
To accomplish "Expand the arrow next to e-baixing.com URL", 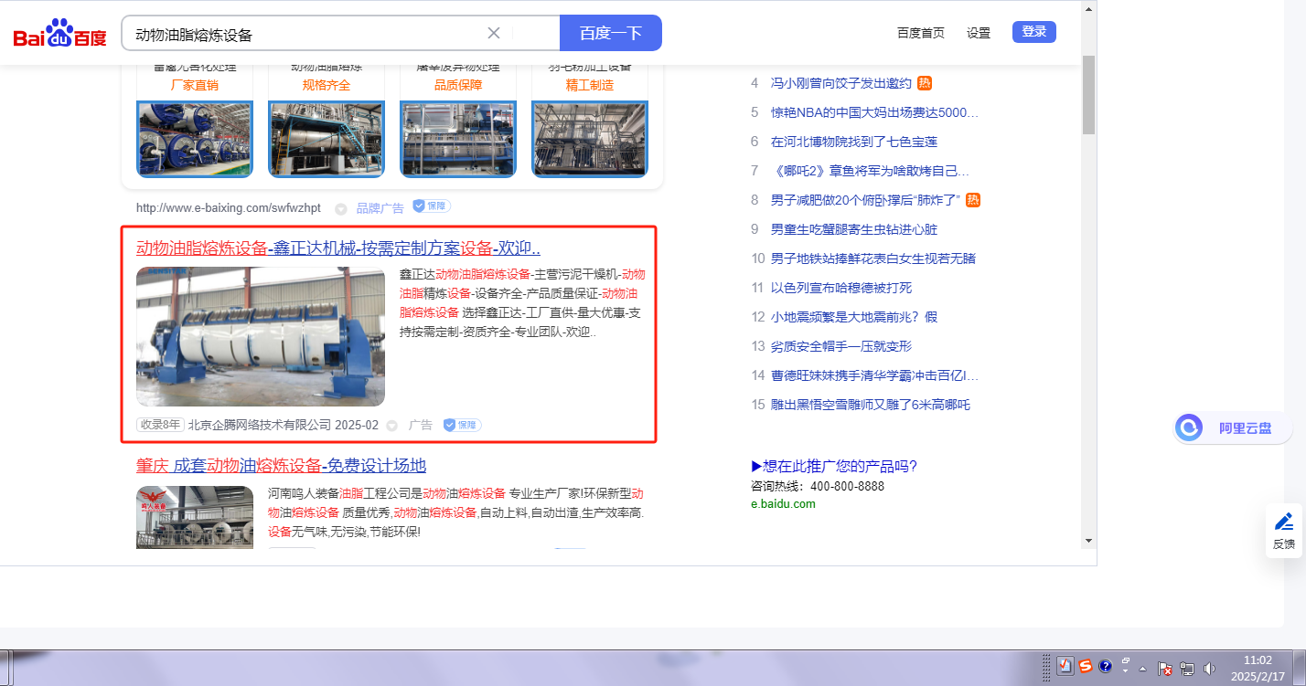I will (341, 209).
